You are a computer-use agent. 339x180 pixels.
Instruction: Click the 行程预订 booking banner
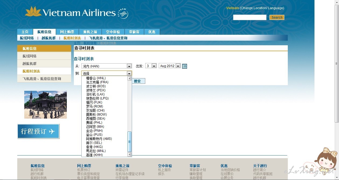pyautogui.click(x=39, y=131)
